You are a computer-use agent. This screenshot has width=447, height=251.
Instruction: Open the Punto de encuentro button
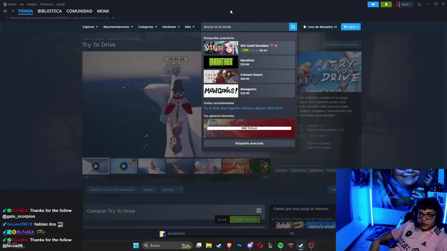[342, 44]
